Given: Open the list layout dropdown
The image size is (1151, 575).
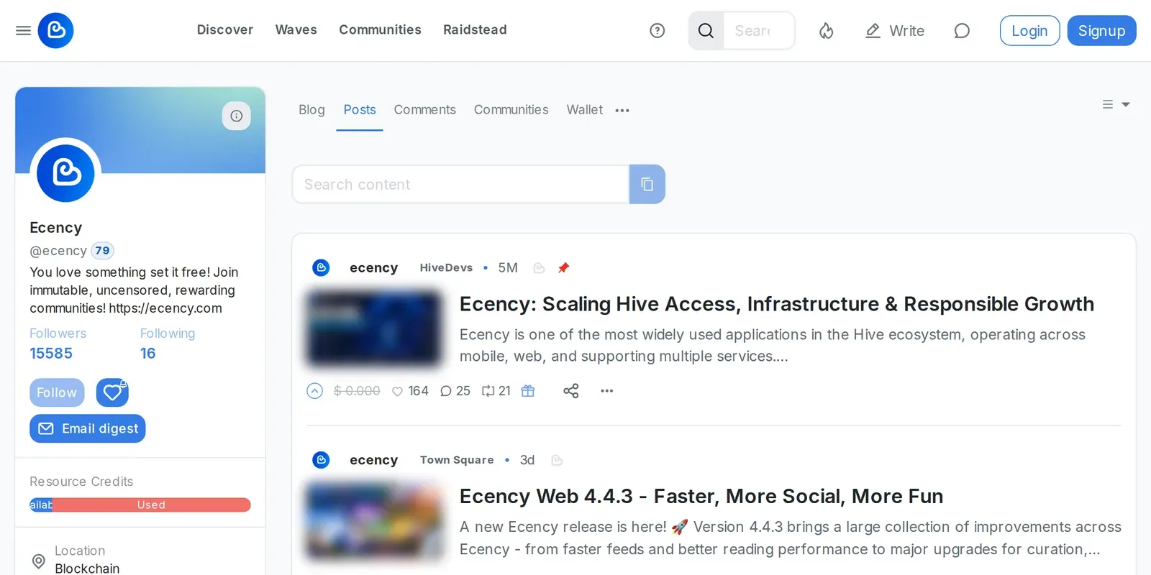Looking at the screenshot, I should pos(1116,105).
